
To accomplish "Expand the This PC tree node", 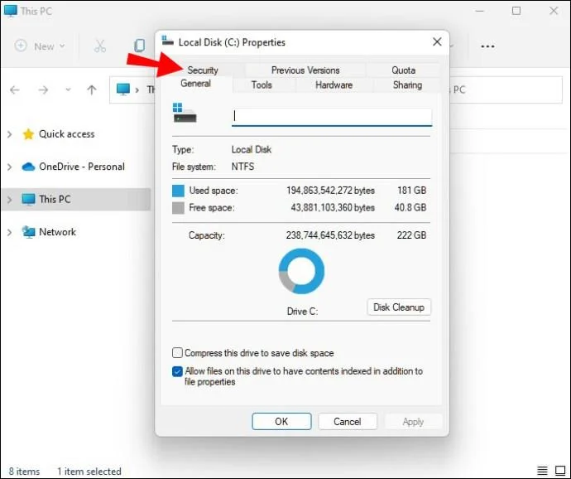I will [9, 200].
